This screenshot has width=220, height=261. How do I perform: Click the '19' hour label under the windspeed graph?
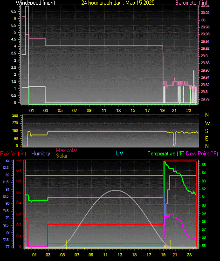click(162, 111)
